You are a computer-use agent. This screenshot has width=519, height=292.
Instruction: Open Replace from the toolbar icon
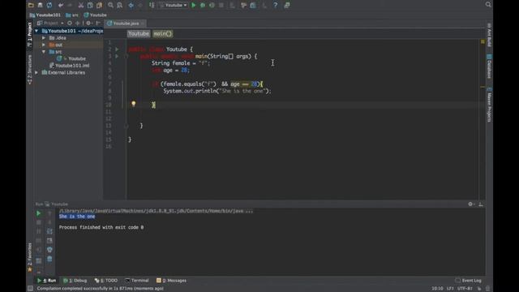click(119, 5)
